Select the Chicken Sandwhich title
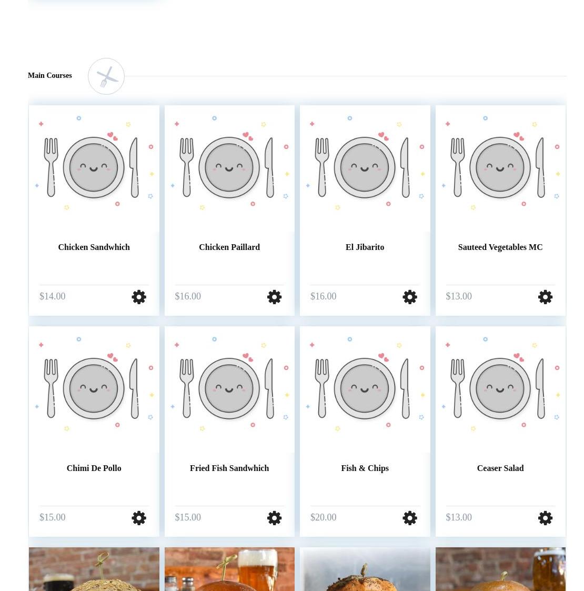The image size is (584, 591). click(94, 247)
